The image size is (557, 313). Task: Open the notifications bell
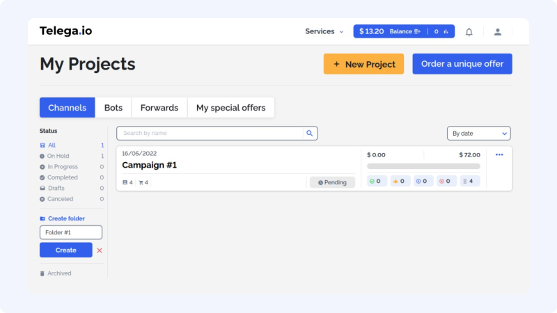pyautogui.click(x=469, y=32)
